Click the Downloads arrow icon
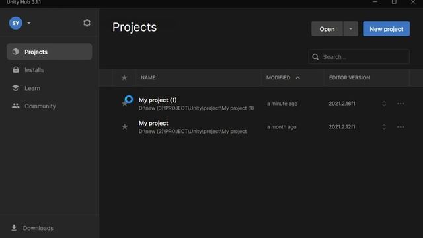This screenshot has height=238, width=423. coord(14,227)
